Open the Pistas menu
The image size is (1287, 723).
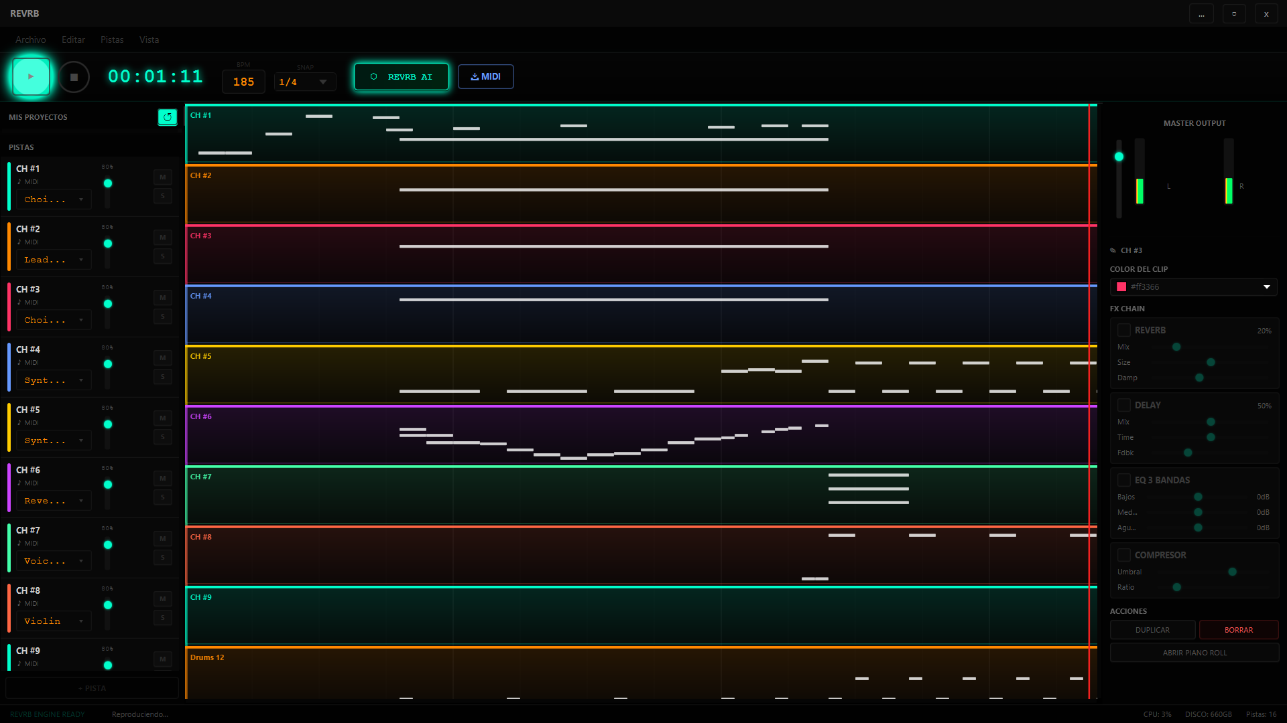(112, 40)
